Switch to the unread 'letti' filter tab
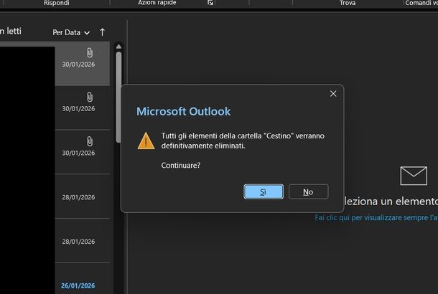This screenshot has width=438, height=294. [11, 31]
